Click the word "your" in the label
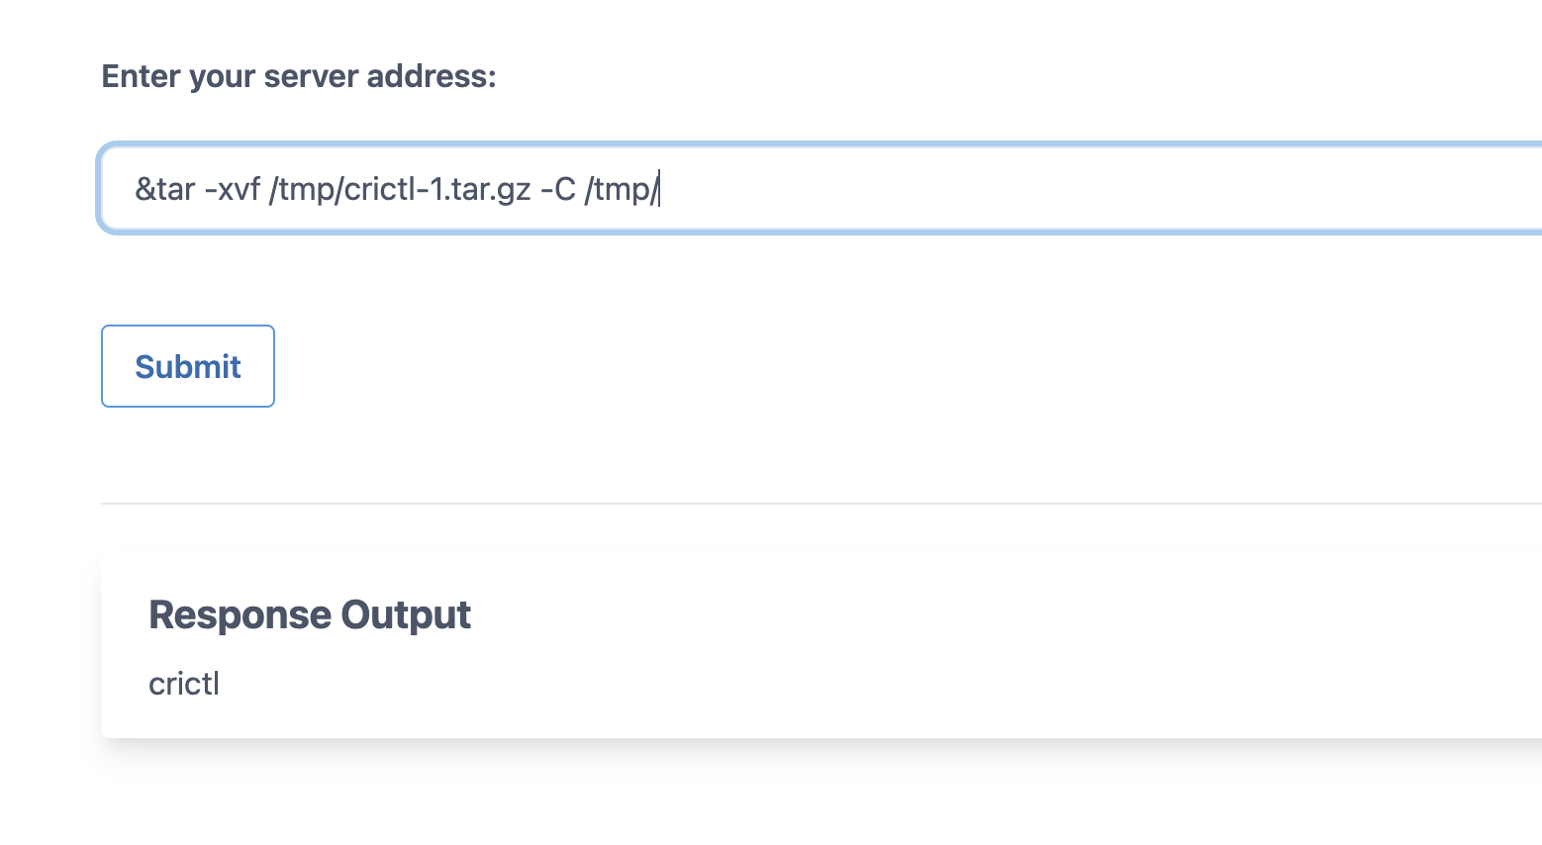This screenshot has width=1542, height=845. 222,76
